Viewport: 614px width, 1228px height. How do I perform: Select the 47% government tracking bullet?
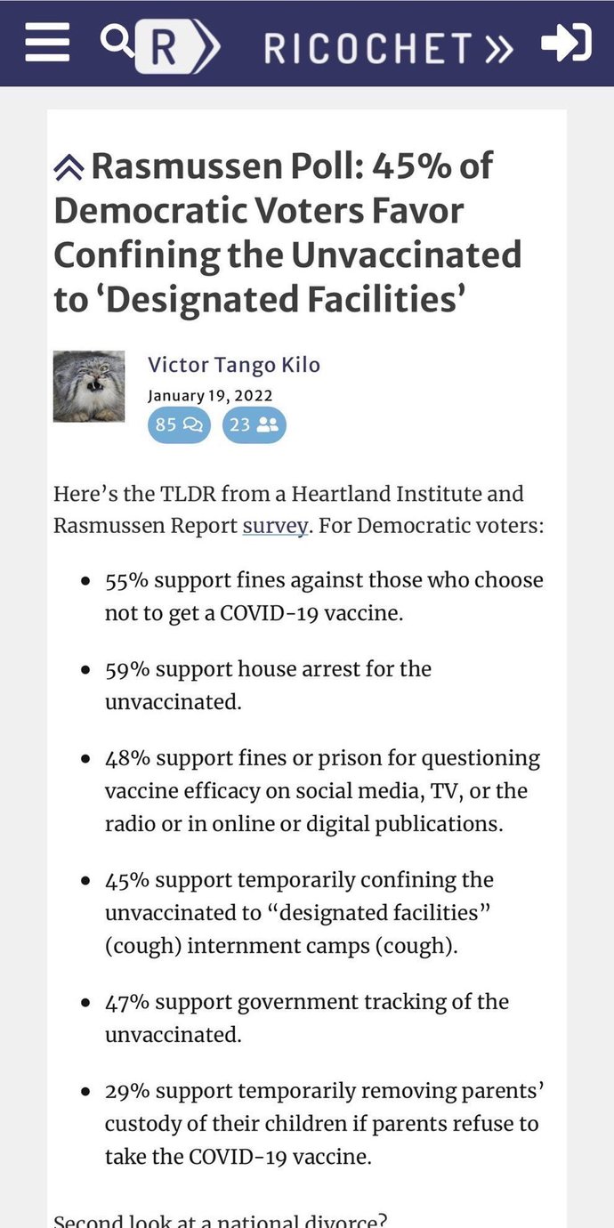(x=307, y=1018)
